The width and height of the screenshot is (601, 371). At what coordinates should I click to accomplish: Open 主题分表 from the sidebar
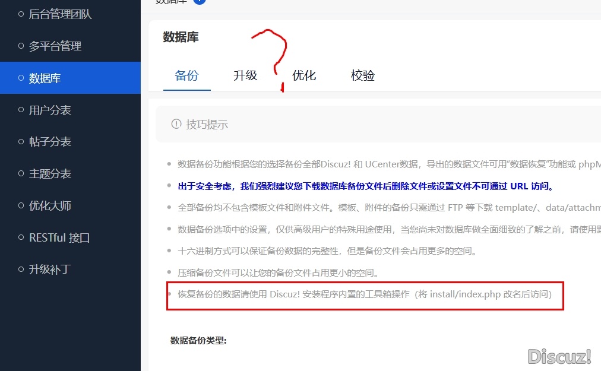pos(50,173)
